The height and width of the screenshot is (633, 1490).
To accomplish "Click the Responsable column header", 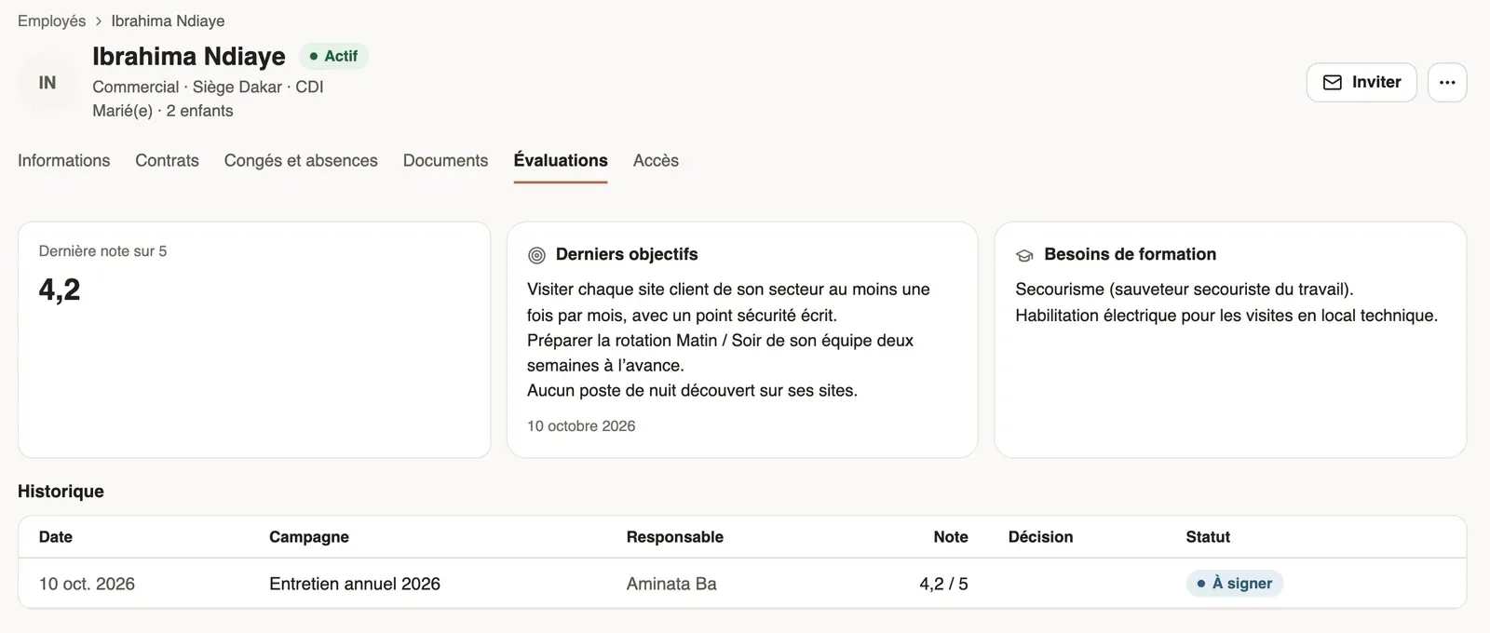I will click(674, 537).
